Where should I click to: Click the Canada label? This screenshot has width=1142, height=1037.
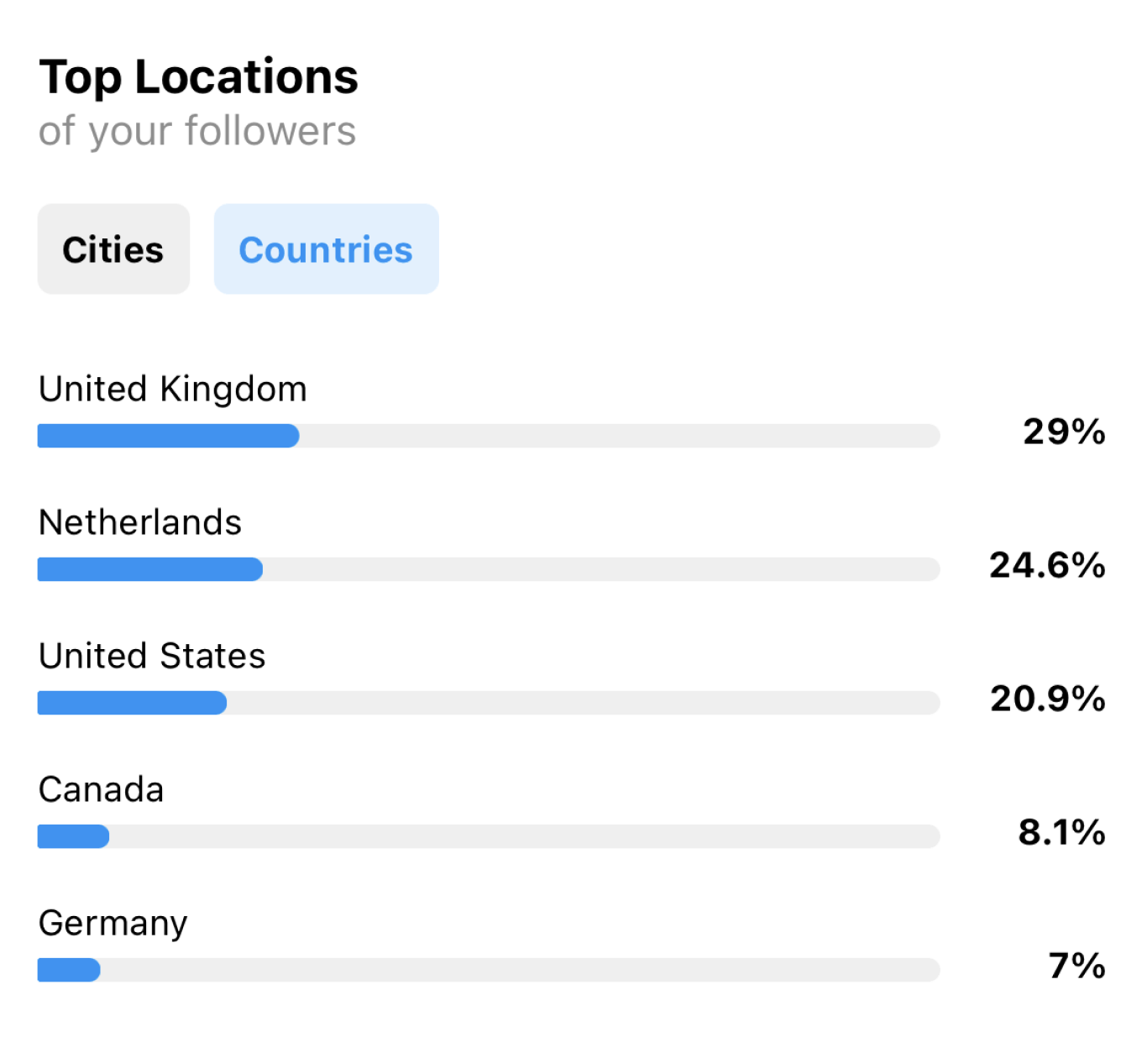click(102, 789)
